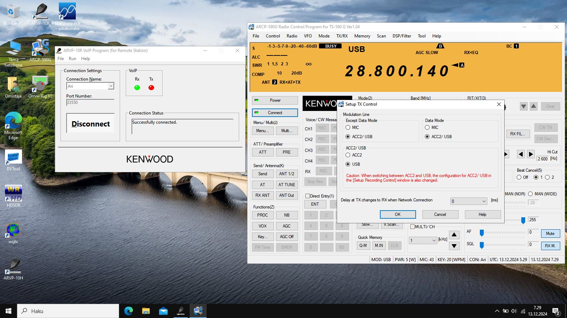Select the USB radio option
Viewport: 567px width, 318px height.
point(353,164)
